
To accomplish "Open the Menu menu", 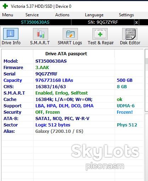I will pyautogui.click(x=7, y=15).
